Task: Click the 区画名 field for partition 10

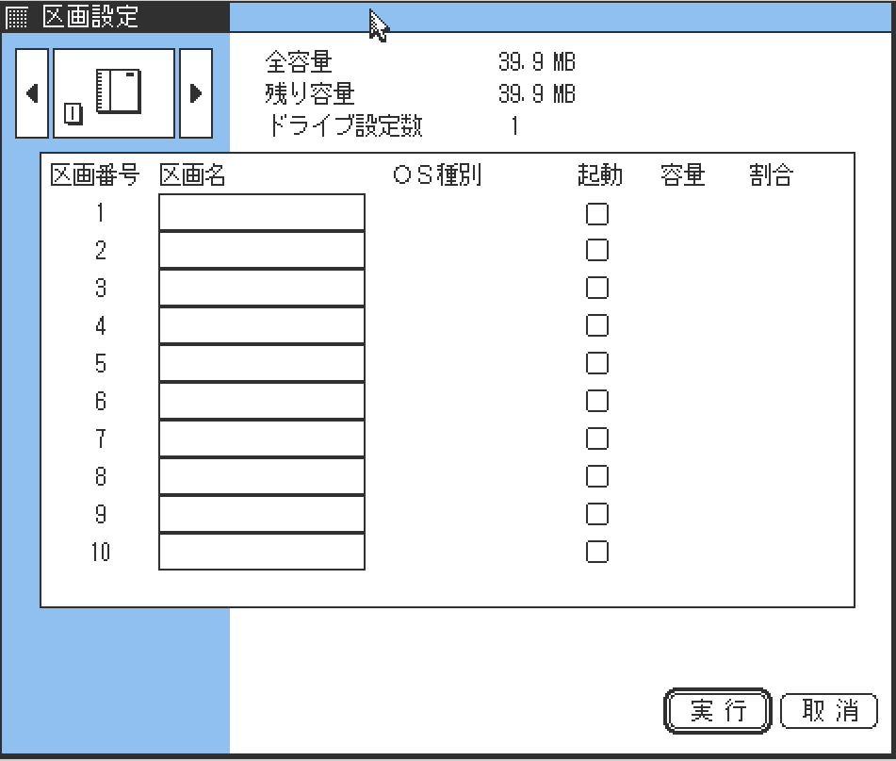Action: pos(262,552)
